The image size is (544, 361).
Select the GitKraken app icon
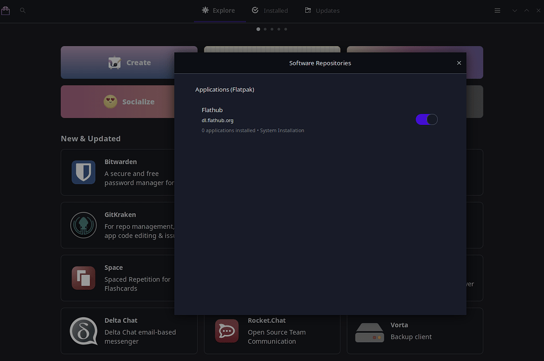pyautogui.click(x=83, y=225)
